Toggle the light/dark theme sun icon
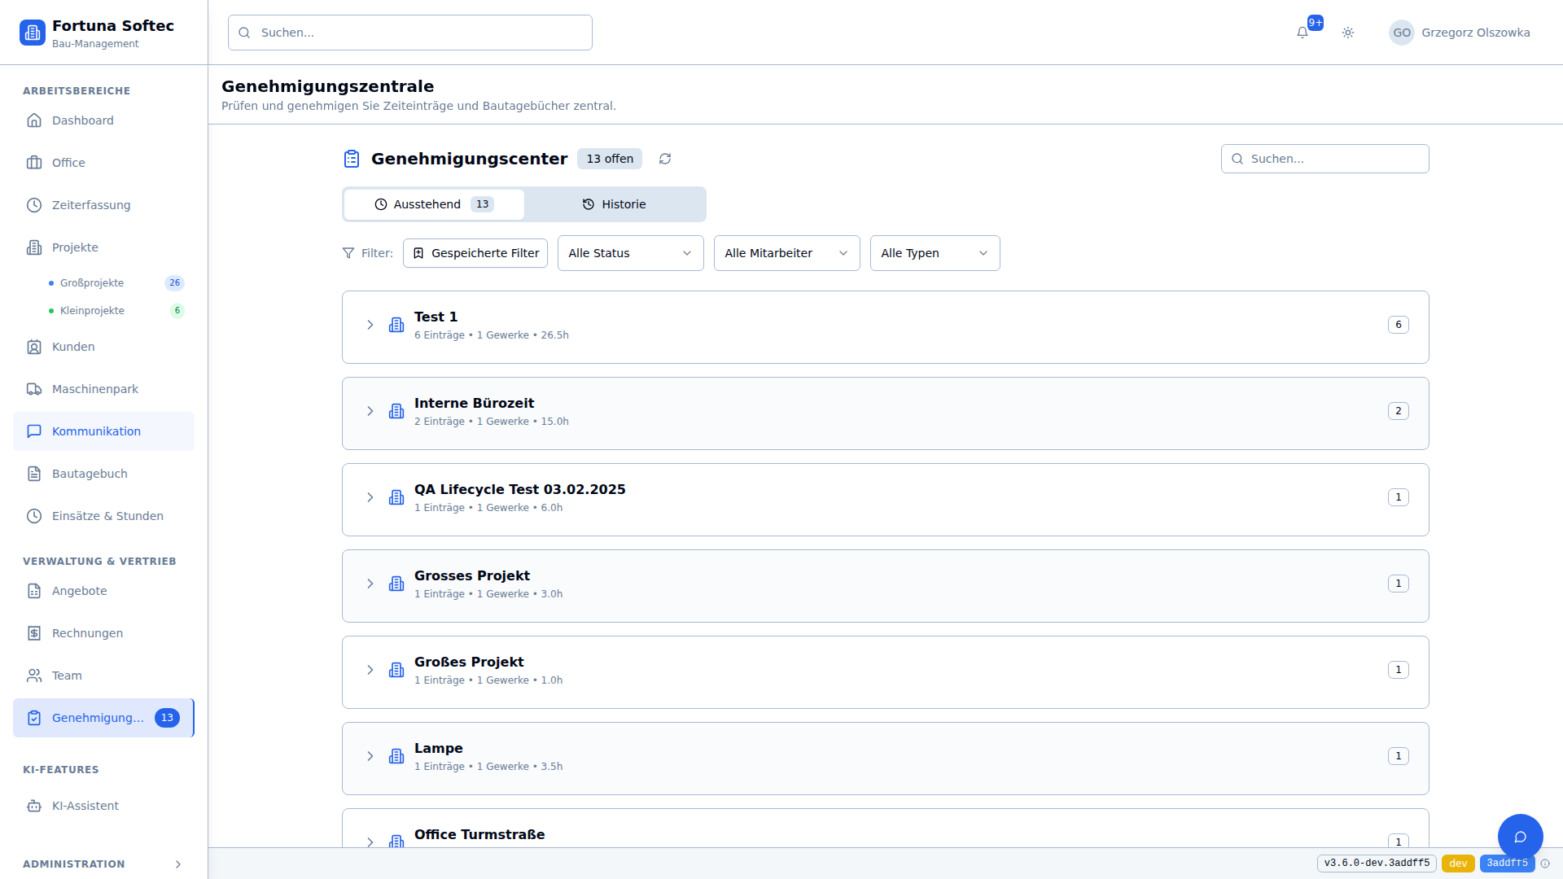The height and width of the screenshot is (879, 1563). pyautogui.click(x=1348, y=33)
